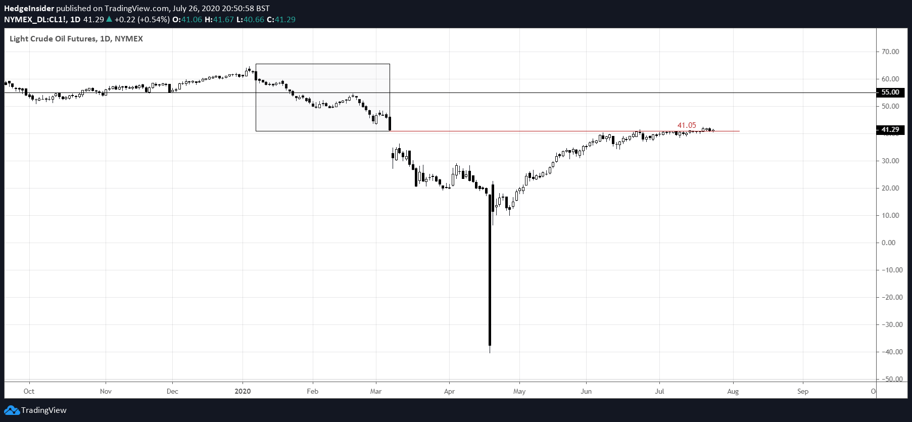Click the Sep label on time axis
This screenshot has height=422, width=912.
pos(803,391)
